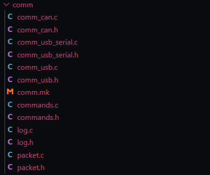Open packet.h header file
The height and width of the screenshot is (175, 210).
tap(31, 168)
